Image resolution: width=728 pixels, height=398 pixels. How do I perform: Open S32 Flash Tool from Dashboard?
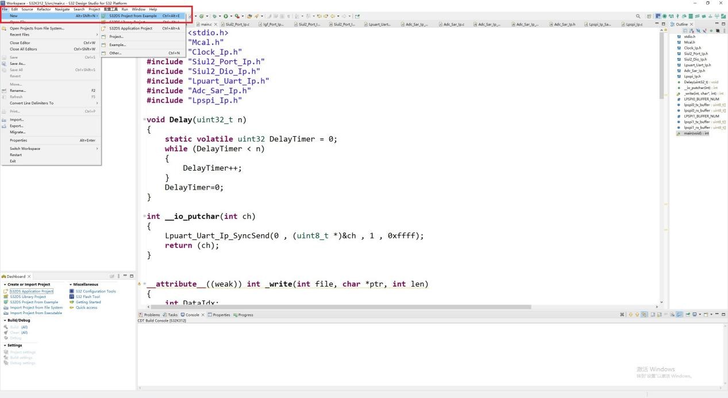(x=87, y=297)
